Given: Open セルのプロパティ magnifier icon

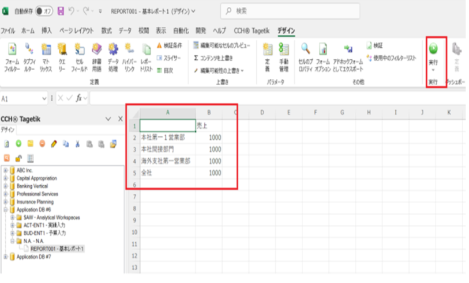Looking at the screenshot, I should coord(305,58).
